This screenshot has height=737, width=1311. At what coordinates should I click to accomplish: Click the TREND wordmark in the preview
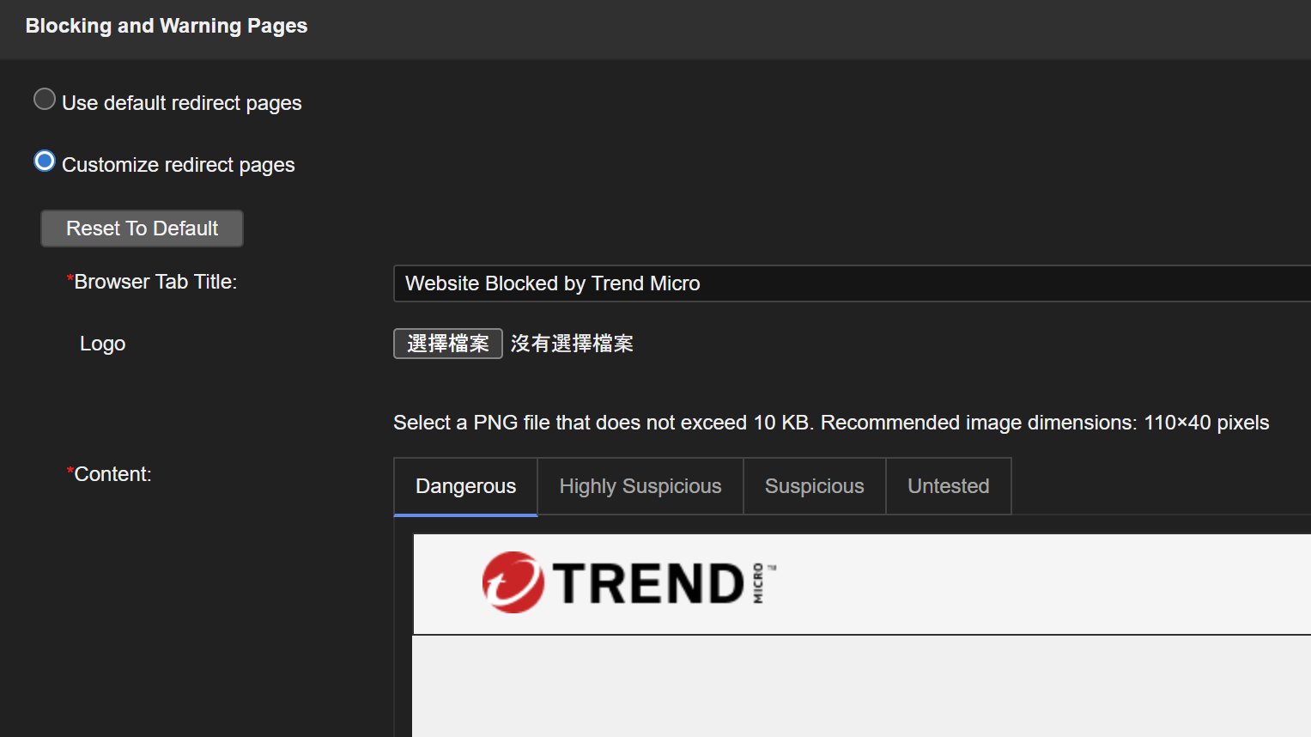tap(648, 584)
